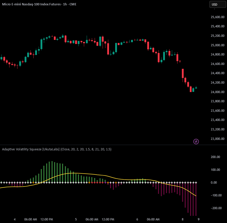This screenshot has height=223, width=227.
Task: Click the 25,000.00 price axis label
Action: pyautogui.click(x=218, y=45)
